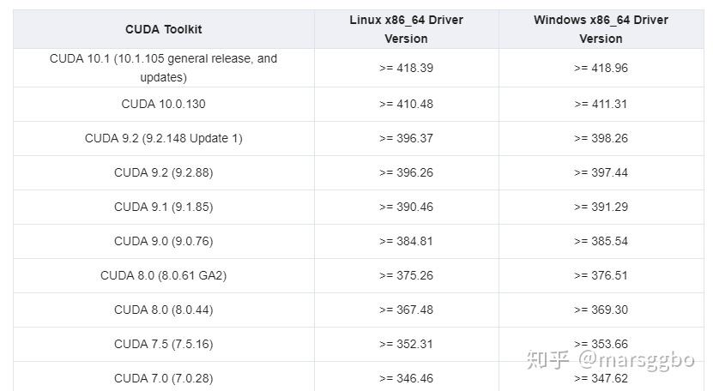Click the Windows driver value >= 418.96
This screenshot has height=391, width=713.
tap(601, 68)
